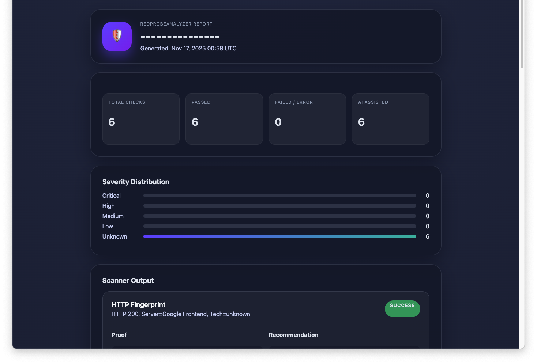Viewport: 537px width, 364px height.
Task: Click the Unknown severity count of 6
Action: point(427,236)
